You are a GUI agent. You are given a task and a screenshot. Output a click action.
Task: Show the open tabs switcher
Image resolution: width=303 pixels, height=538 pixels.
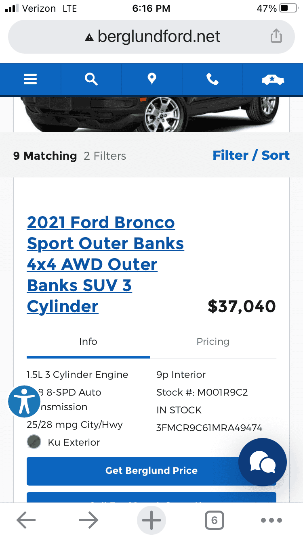click(214, 520)
